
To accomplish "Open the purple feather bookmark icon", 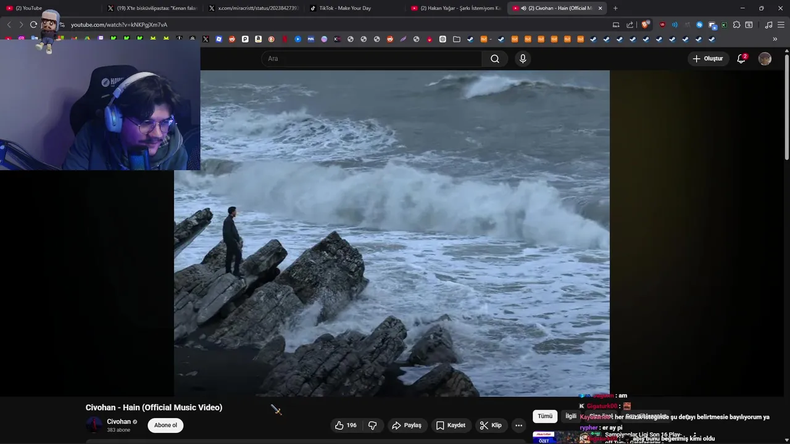I will pos(403,39).
